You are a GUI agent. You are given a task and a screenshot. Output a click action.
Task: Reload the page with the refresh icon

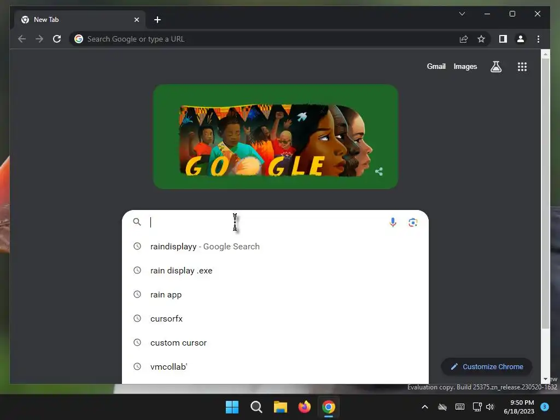[x=57, y=39]
